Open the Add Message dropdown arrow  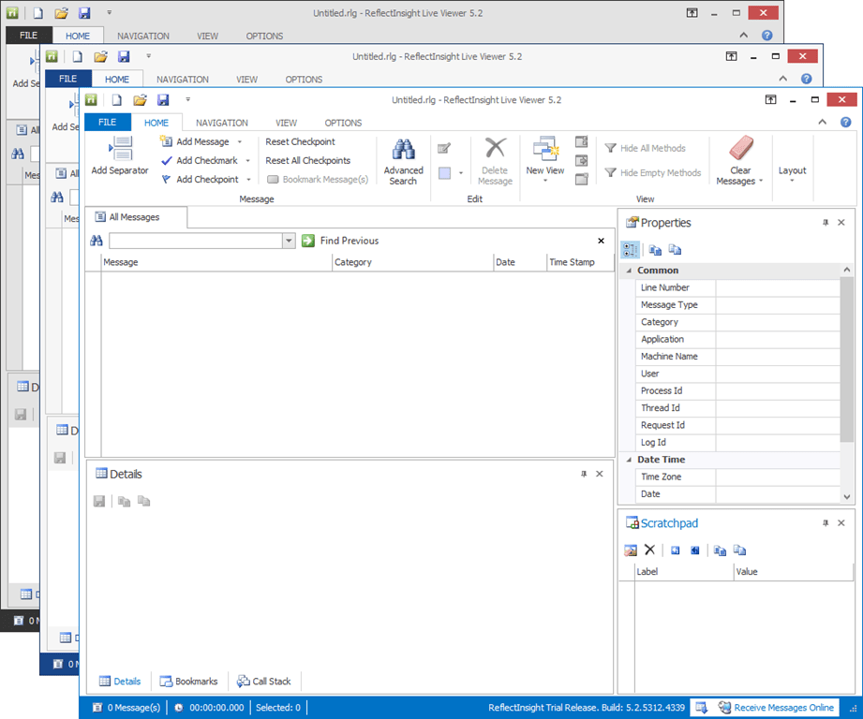pos(240,141)
